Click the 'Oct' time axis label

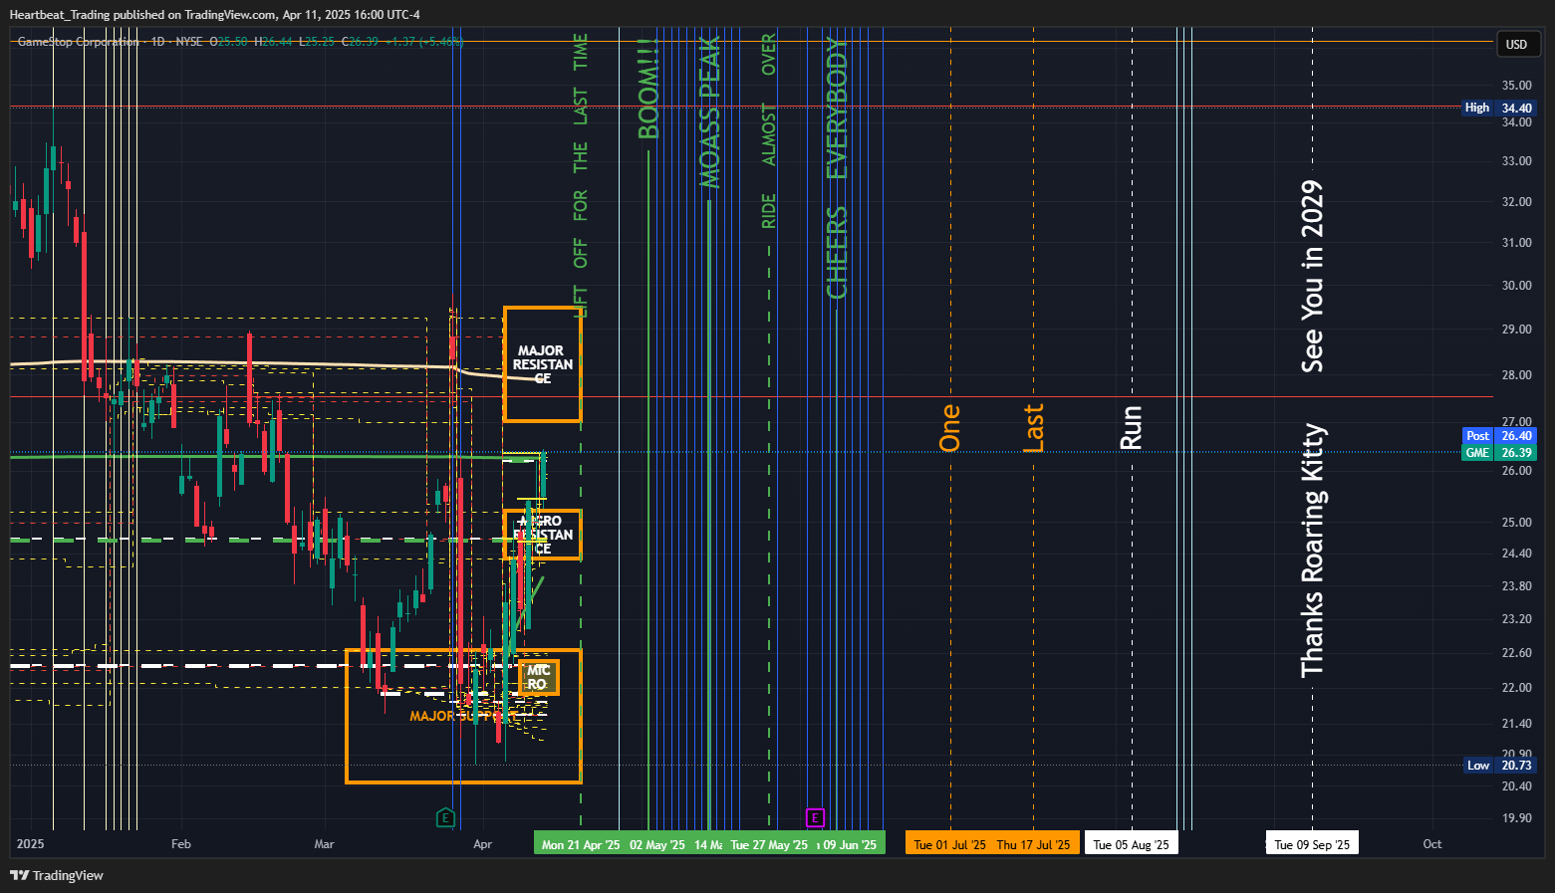coord(1431,844)
